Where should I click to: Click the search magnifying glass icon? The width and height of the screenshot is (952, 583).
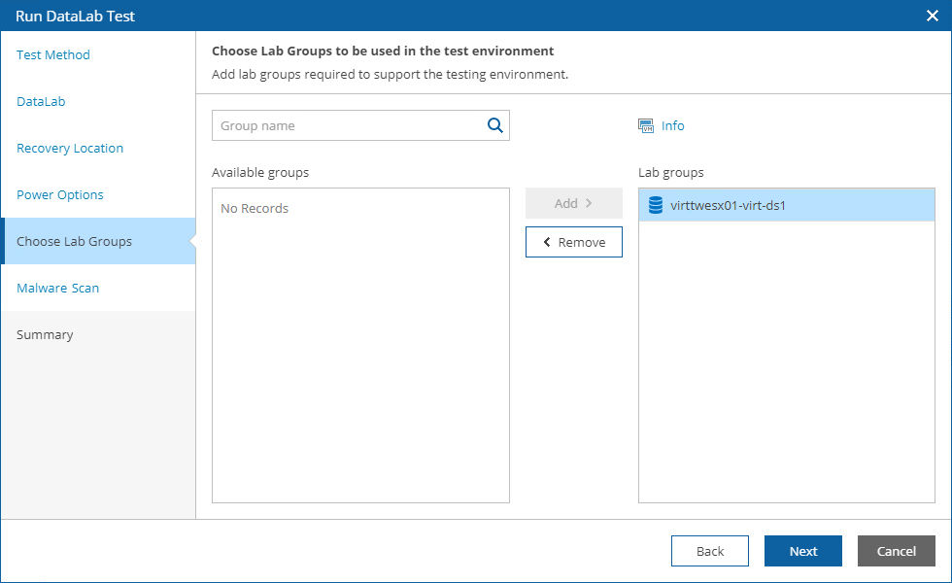[494, 125]
